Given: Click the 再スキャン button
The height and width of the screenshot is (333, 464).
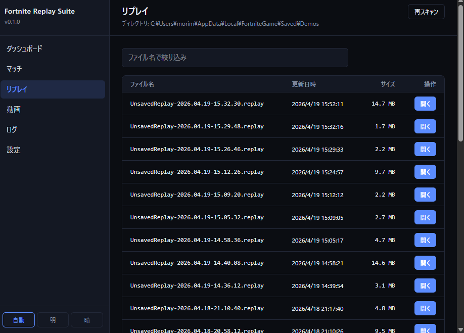Looking at the screenshot, I should [426, 12].
